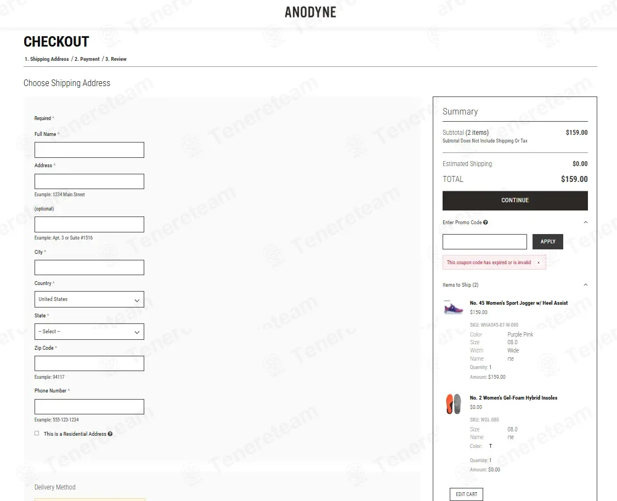Screen dimensions: 617x501
Task: Click 'Example: 555-123-1234' hint text
Action: click(x=56, y=419)
